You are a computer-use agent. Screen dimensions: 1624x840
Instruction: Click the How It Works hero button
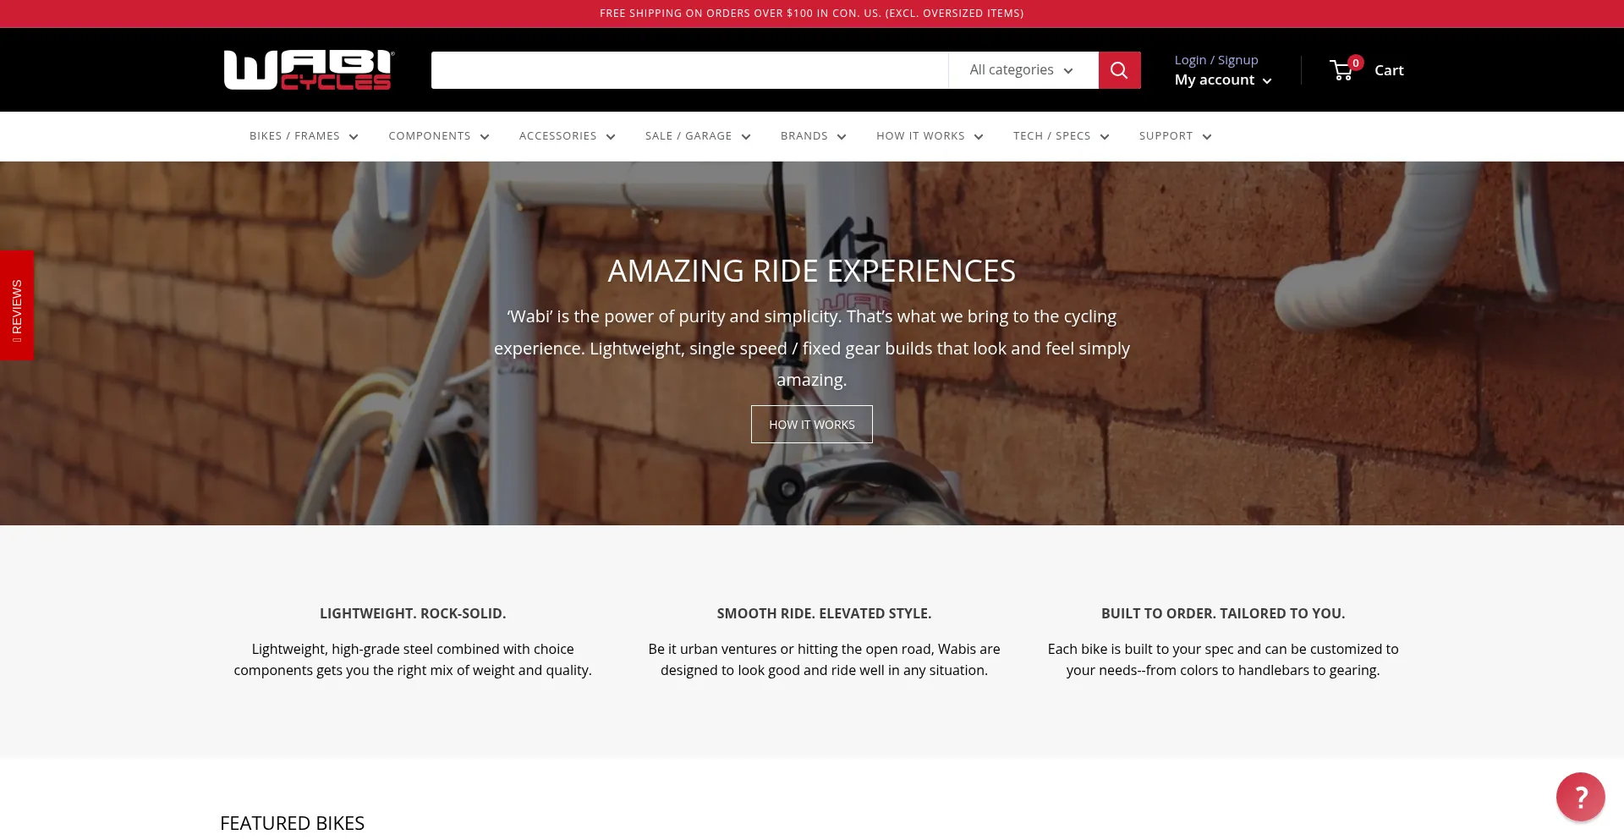(x=812, y=425)
